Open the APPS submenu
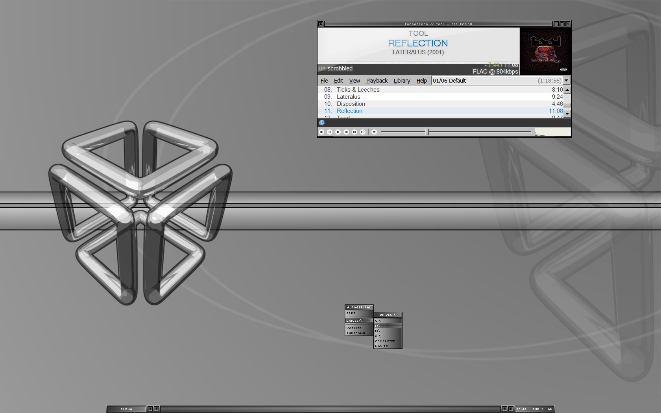661x413 pixels. tap(359, 313)
